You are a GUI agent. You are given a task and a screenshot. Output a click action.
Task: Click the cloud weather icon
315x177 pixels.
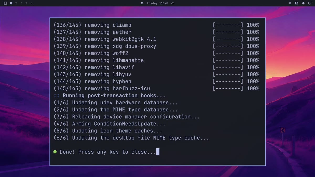[173, 3]
